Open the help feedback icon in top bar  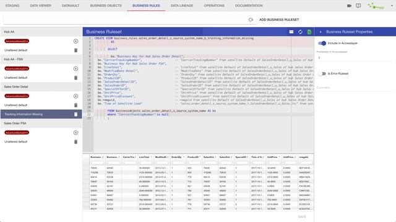358,6
